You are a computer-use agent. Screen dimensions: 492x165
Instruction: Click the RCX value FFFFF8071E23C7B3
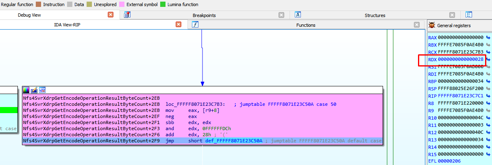[x=461, y=52]
